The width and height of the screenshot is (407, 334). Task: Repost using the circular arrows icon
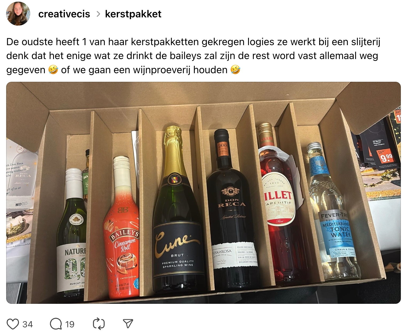click(99, 324)
